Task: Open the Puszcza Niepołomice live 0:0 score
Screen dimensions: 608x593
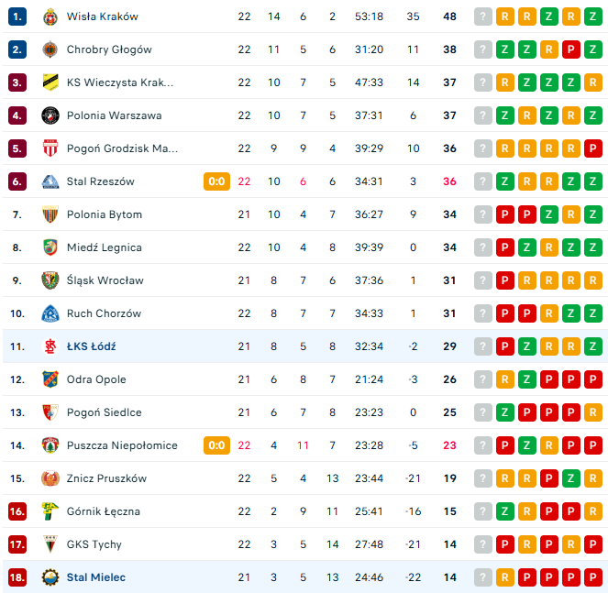Action: tap(216, 445)
